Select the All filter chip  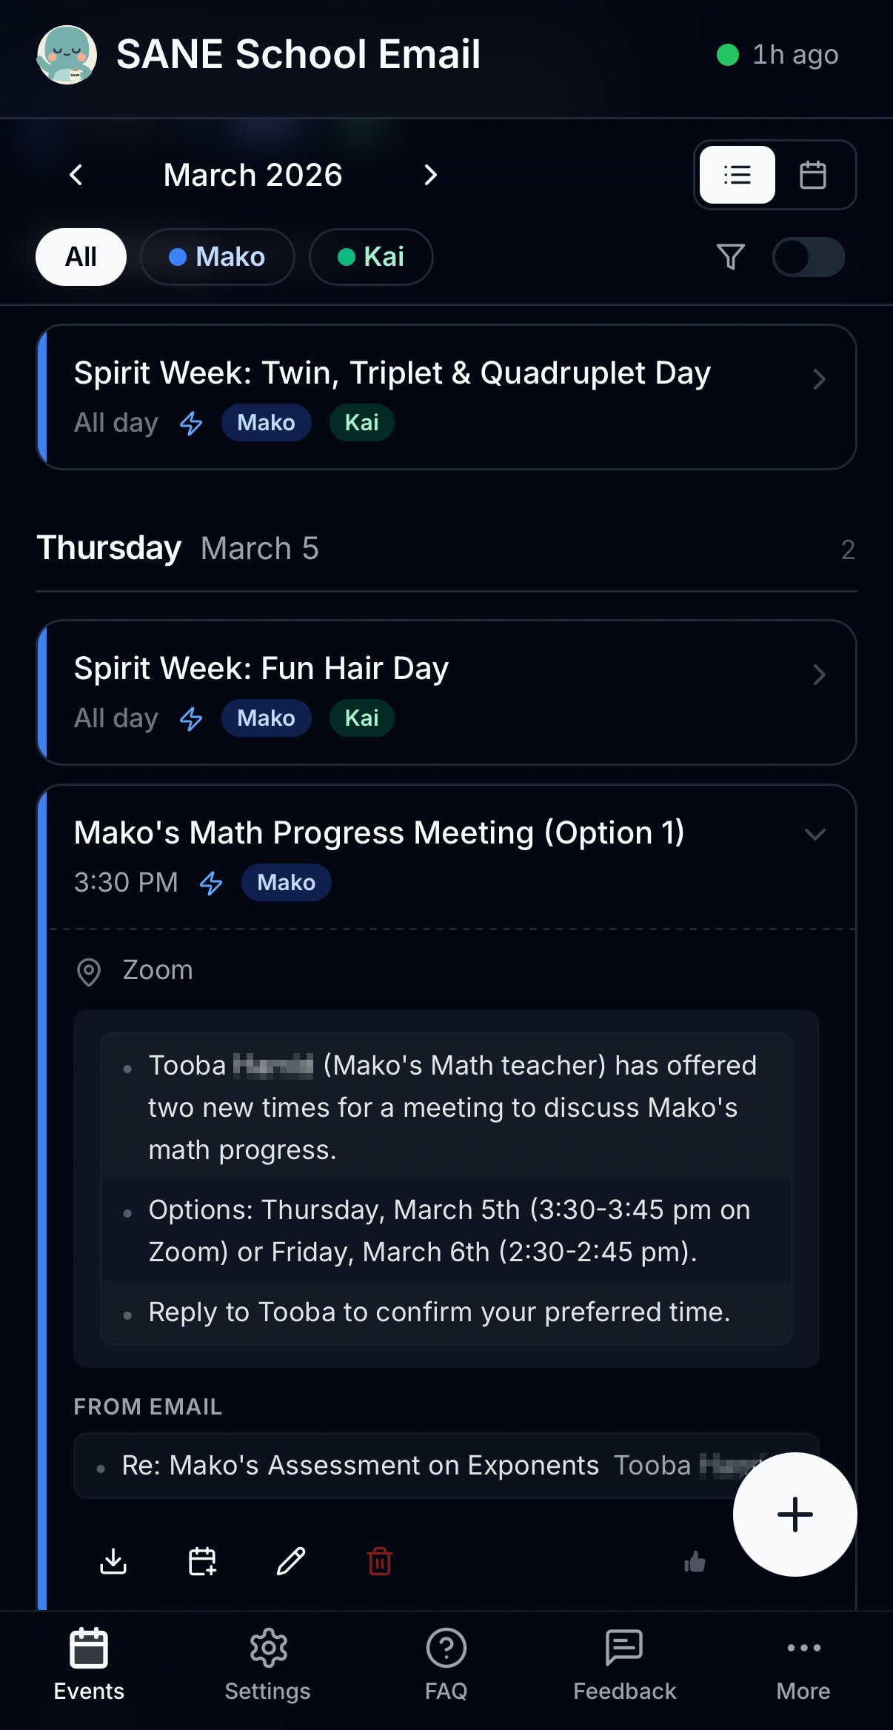pos(81,257)
